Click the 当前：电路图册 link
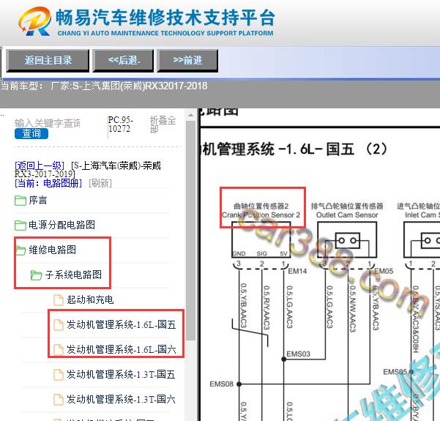This screenshot has width=440, height=421. pyautogui.click(x=48, y=183)
